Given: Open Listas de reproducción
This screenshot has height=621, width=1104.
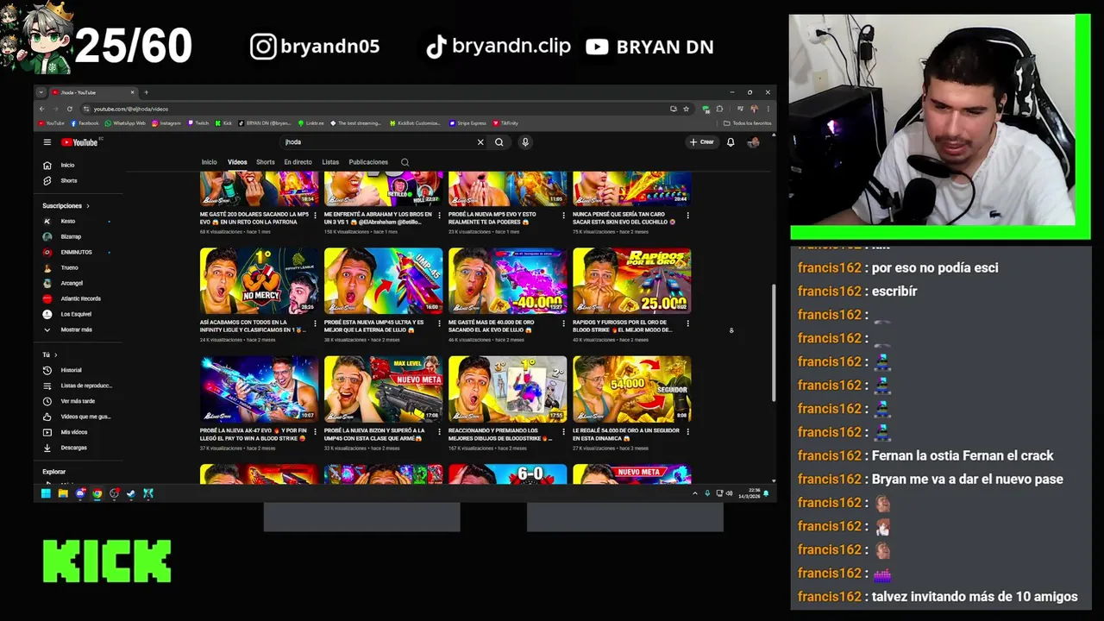Looking at the screenshot, I should (x=78, y=386).
